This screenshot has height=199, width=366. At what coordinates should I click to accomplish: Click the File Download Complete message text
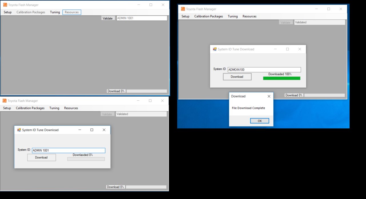(248, 108)
